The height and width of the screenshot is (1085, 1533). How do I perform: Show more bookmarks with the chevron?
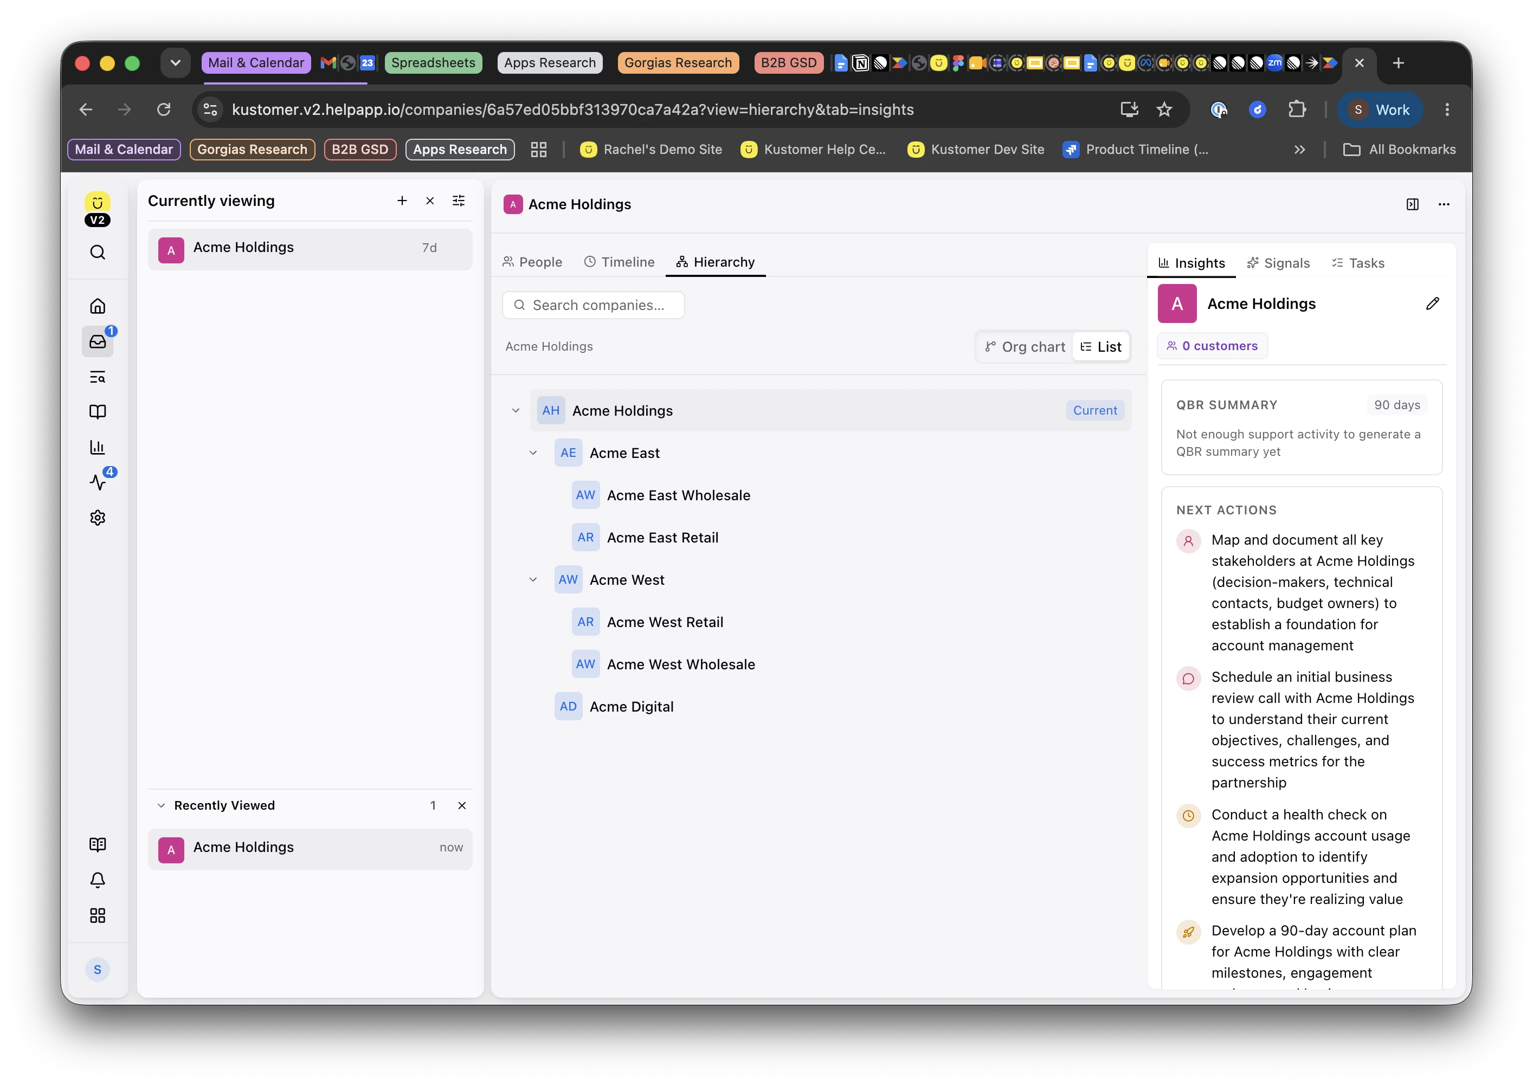1300,150
